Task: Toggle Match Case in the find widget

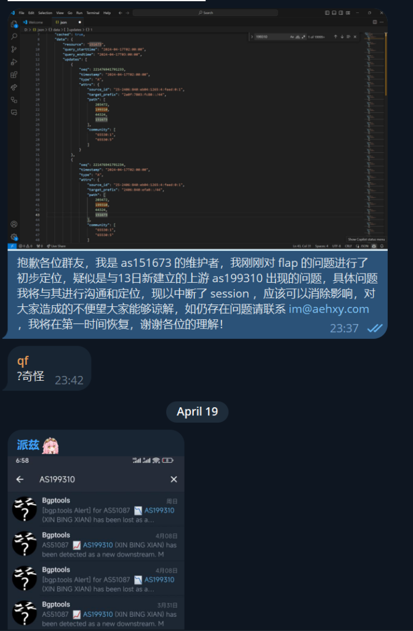Action: pos(292,36)
